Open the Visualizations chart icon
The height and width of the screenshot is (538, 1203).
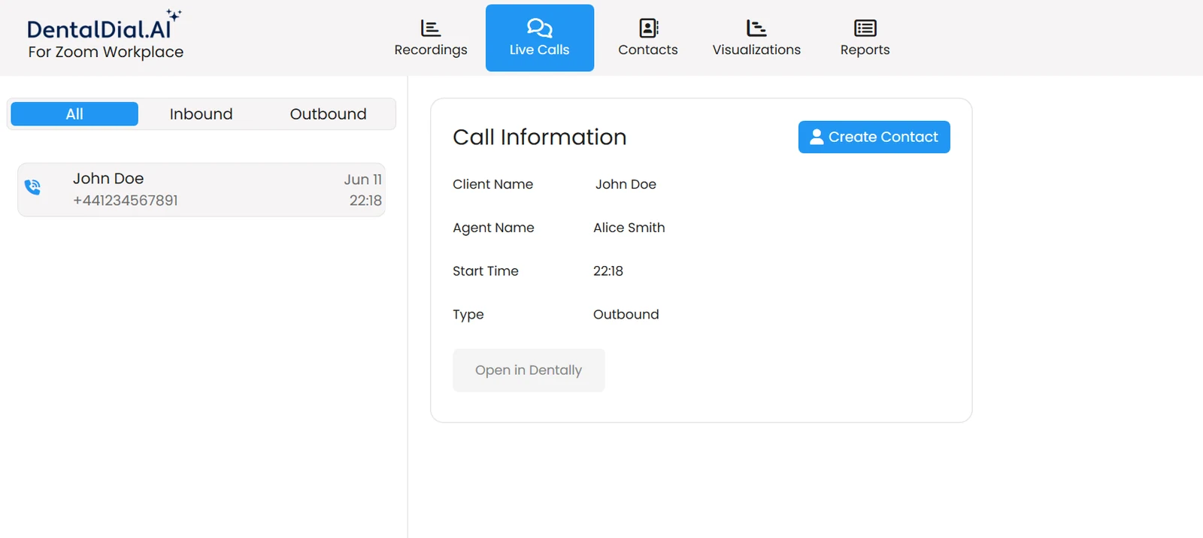(756, 29)
